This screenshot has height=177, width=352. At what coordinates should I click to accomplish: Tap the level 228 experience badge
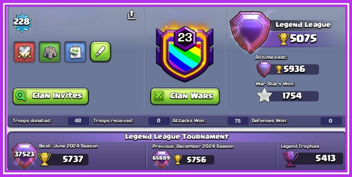point(22,23)
